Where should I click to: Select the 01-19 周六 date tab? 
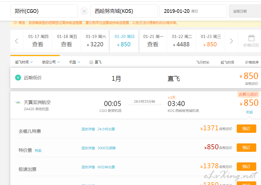[x=95, y=41]
